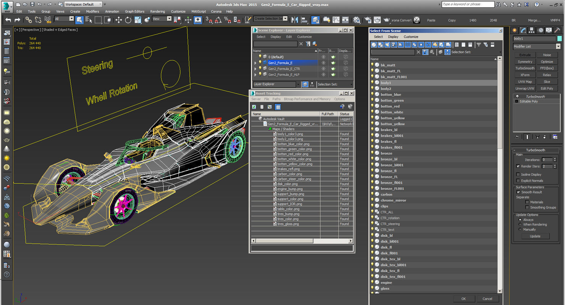
Task: Open the Hierarchy command panel tab
Action: [532, 30]
